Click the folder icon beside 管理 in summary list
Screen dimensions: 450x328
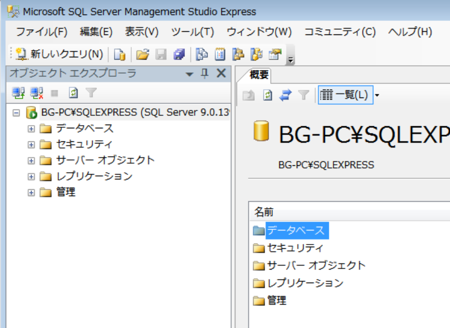pyautogui.click(x=258, y=301)
